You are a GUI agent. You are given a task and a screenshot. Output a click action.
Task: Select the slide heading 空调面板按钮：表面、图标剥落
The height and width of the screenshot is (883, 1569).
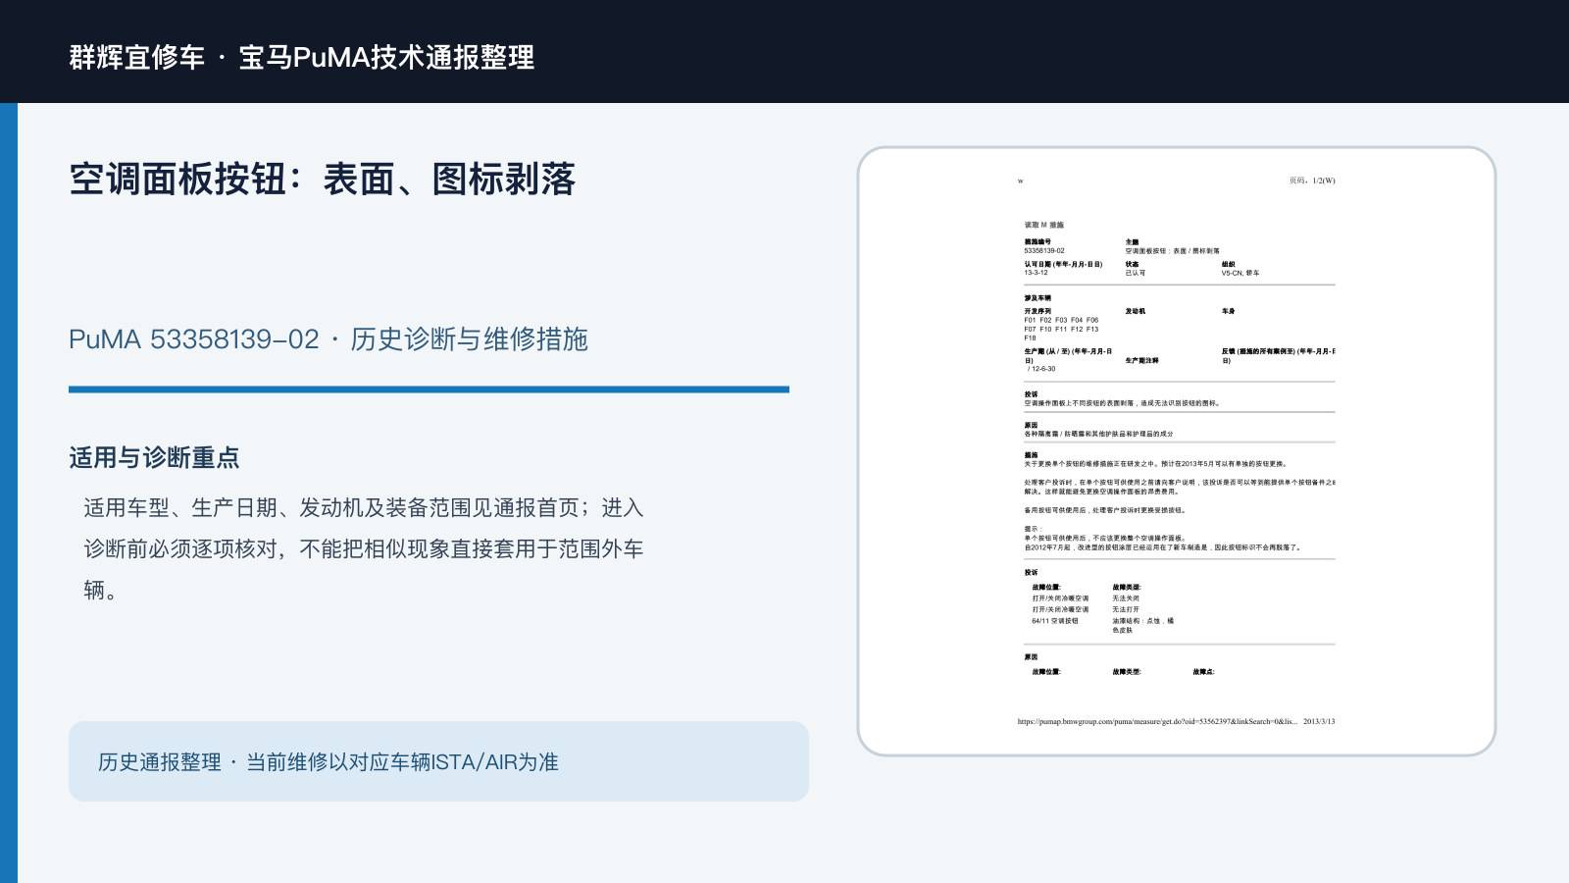[323, 180]
